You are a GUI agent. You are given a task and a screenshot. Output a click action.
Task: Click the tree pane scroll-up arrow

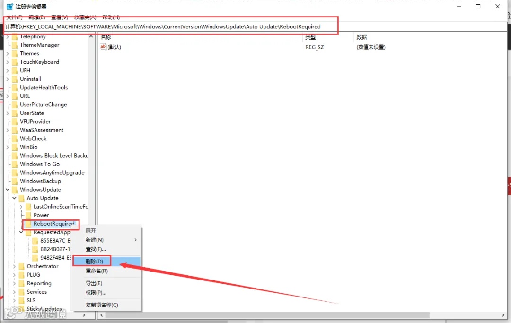[91, 36]
